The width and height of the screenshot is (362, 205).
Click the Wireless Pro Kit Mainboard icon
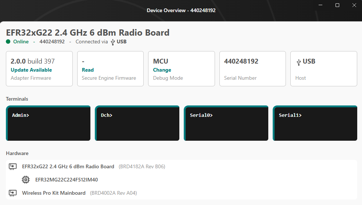(x=13, y=193)
